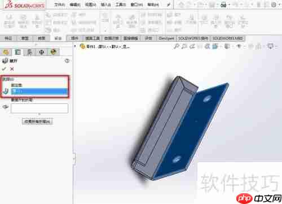Click the Print icon in top toolbar
Screen dimensions: 282x204
(223, 5)
